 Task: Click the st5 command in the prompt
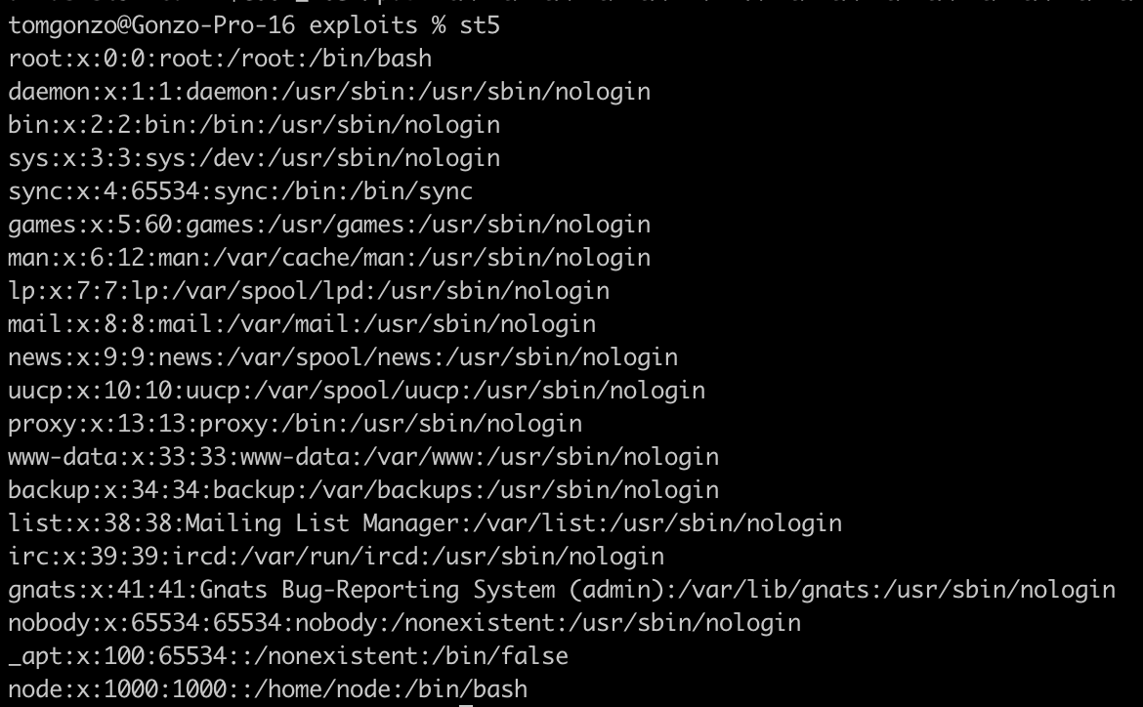point(480,25)
